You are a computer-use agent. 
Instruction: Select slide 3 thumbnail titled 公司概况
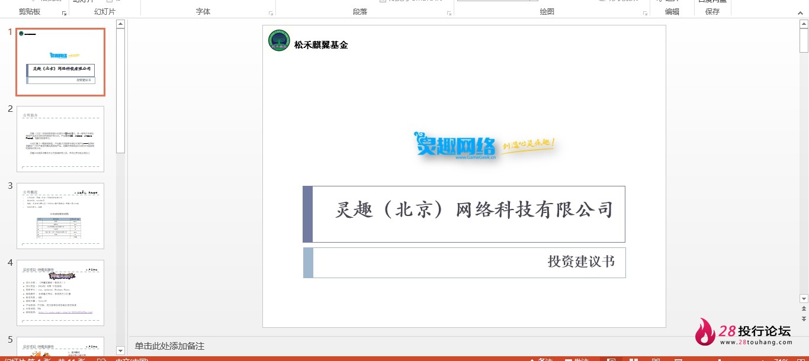[x=60, y=216]
